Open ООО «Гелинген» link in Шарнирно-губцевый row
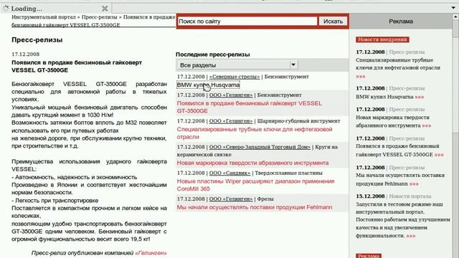 coord(231,121)
